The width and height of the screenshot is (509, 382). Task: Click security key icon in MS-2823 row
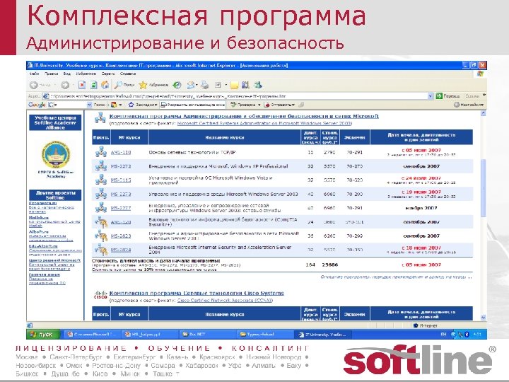[101, 236]
